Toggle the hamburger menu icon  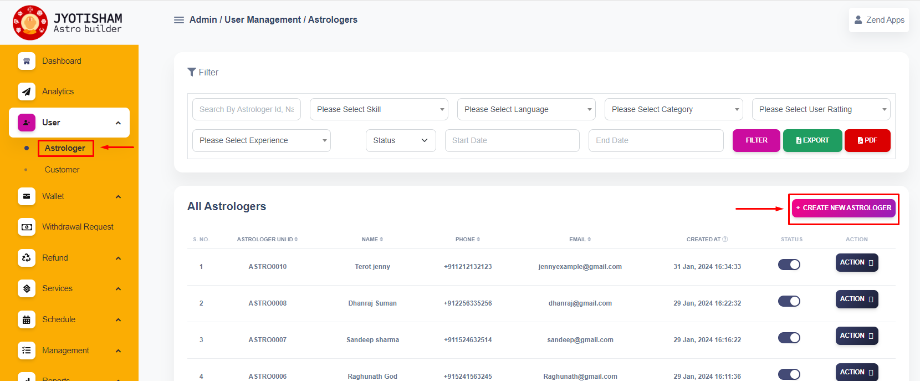pyautogui.click(x=179, y=20)
